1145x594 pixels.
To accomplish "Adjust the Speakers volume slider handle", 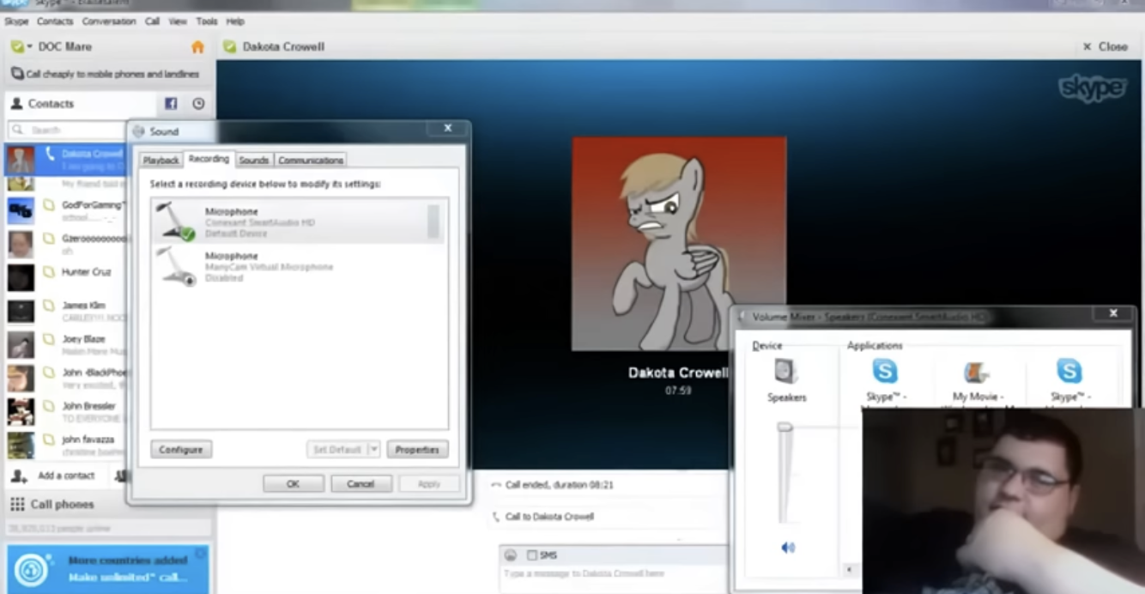I will click(x=785, y=427).
